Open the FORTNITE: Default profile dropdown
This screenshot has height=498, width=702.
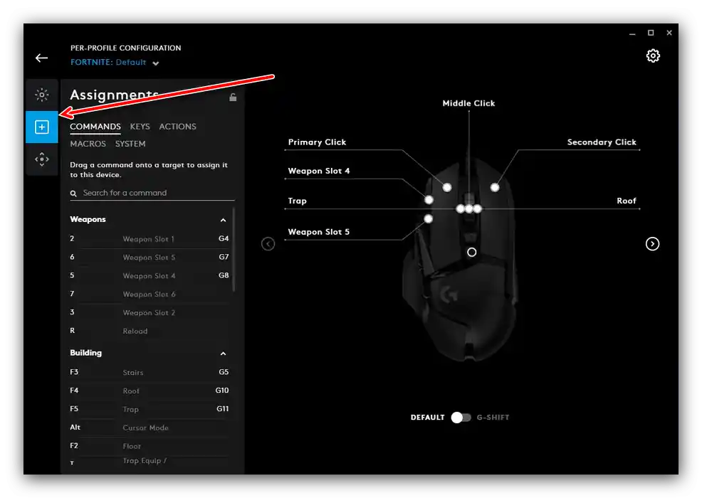[115, 63]
